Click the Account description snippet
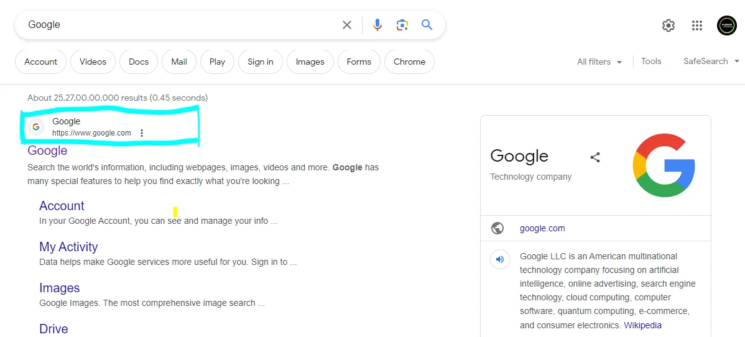The height and width of the screenshot is (337, 745). (x=158, y=221)
